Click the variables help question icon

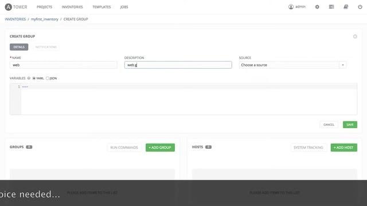point(29,78)
